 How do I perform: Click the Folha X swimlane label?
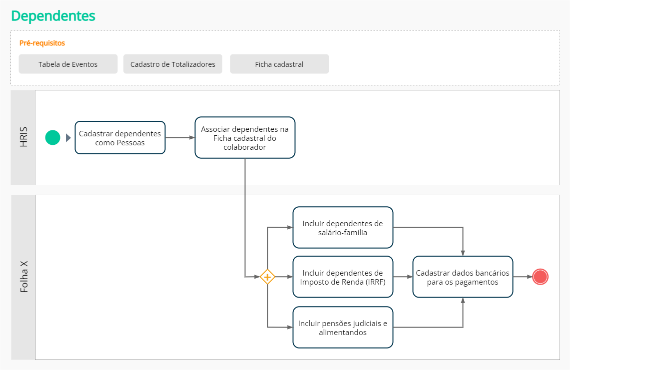[x=23, y=277]
